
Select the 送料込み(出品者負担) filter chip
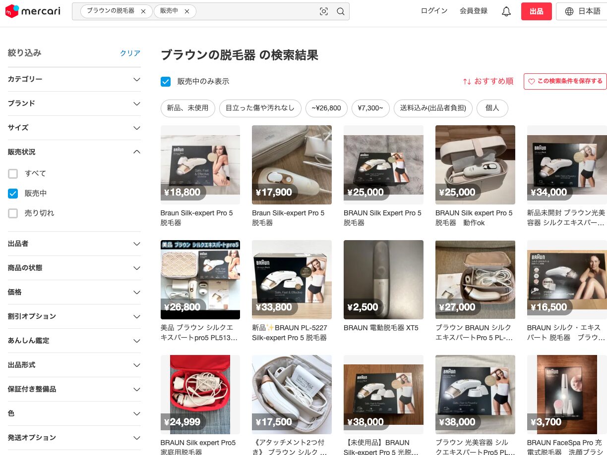[x=433, y=108]
